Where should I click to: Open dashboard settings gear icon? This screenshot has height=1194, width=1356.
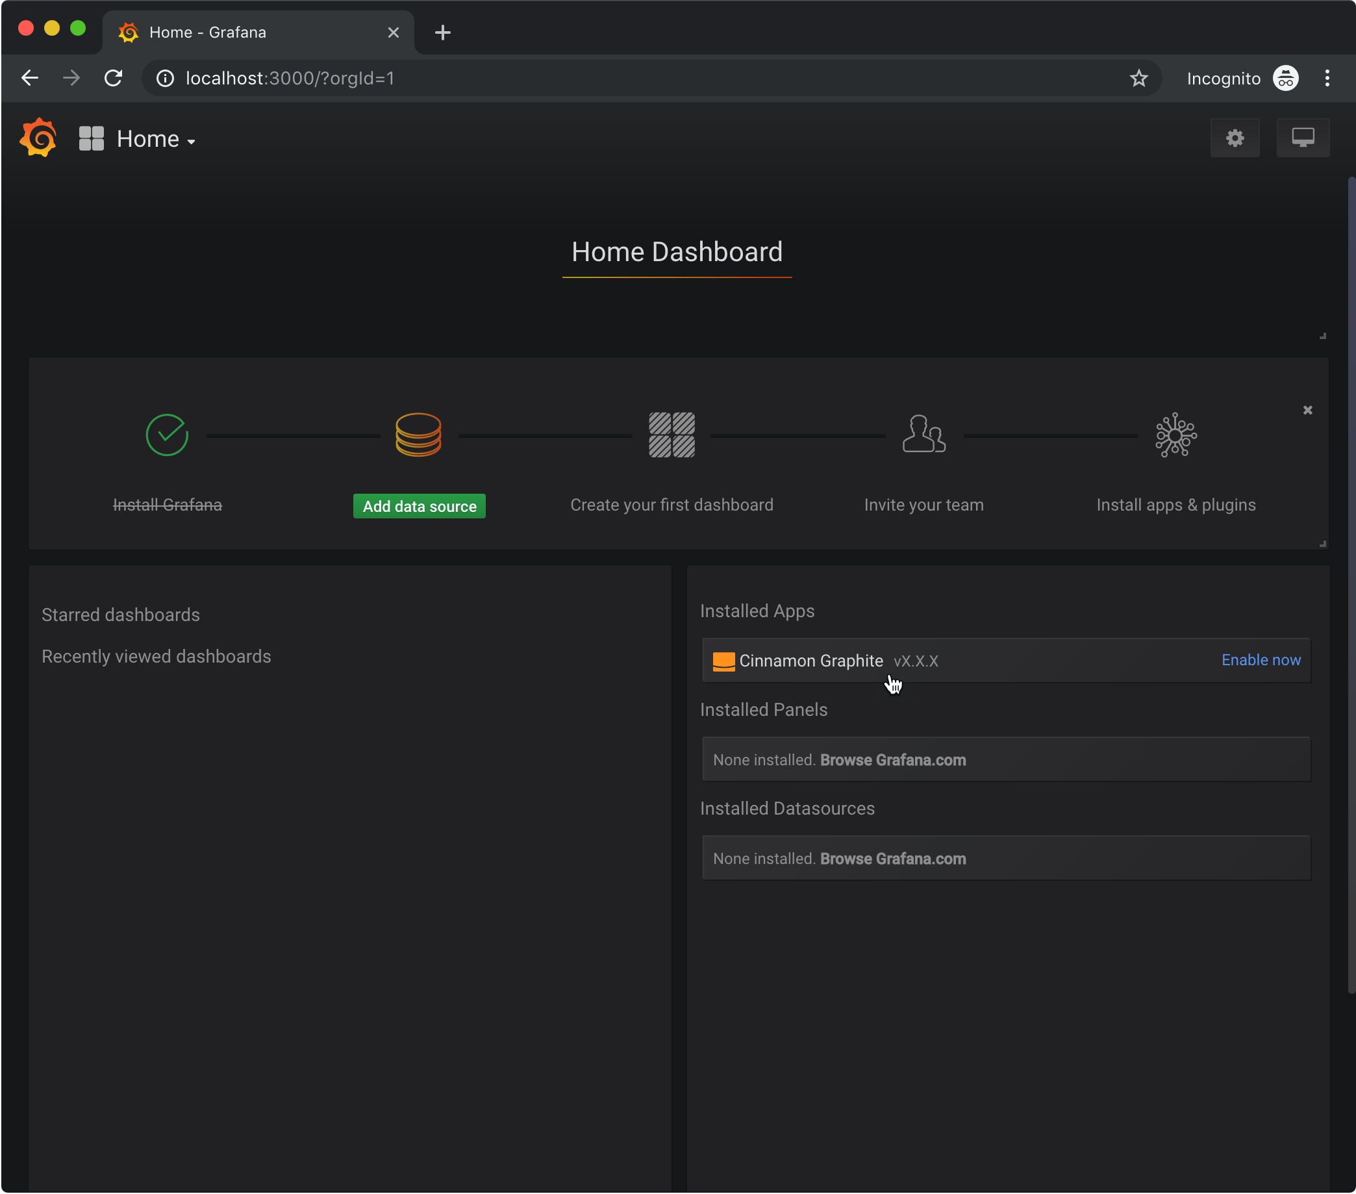1235,138
